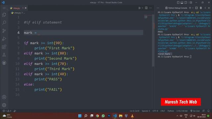This screenshot has height=119, width=212.
Task: Click the #if elif statement comment
Action: click(x=43, y=22)
